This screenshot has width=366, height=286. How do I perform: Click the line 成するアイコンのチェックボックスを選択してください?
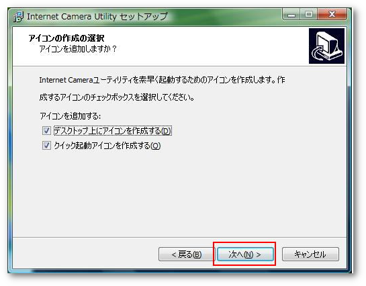117,97
